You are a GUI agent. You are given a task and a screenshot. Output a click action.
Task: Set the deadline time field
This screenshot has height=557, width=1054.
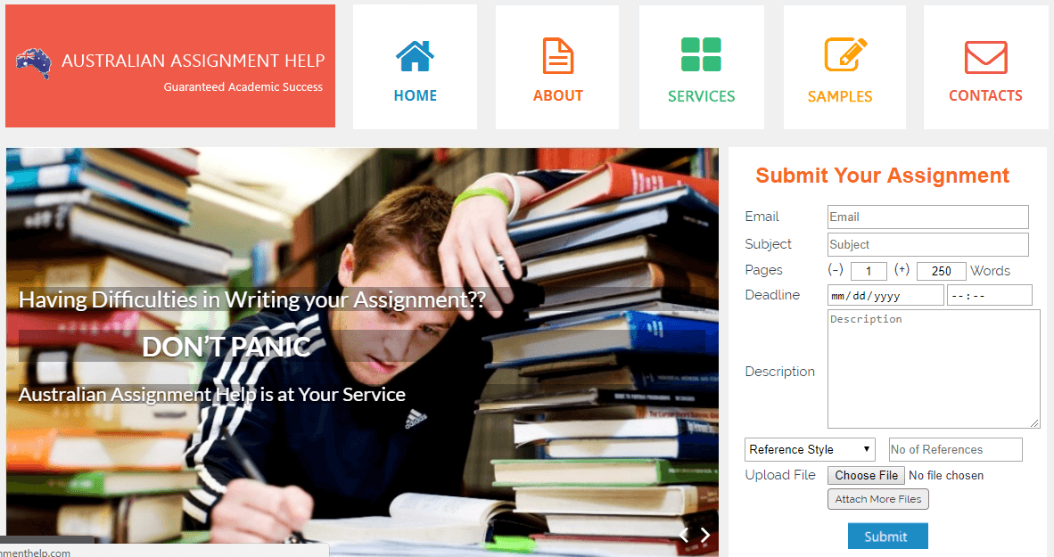click(x=990, y=296)
